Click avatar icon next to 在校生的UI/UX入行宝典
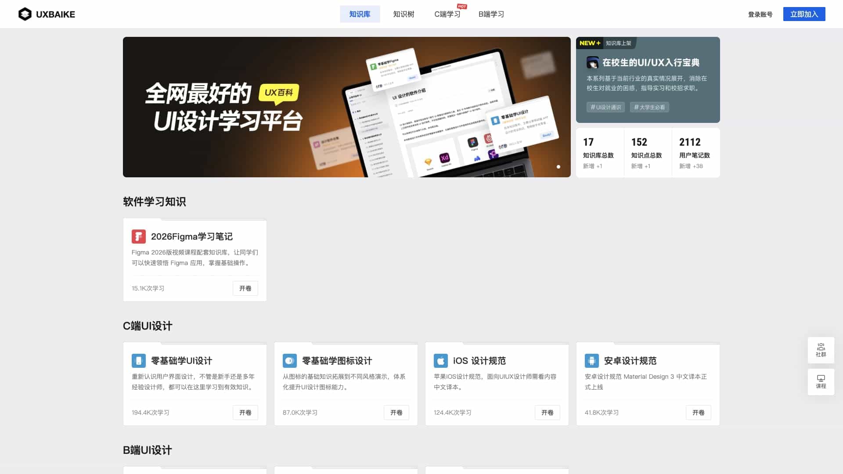The image size is (843, 474). [593, 63]
